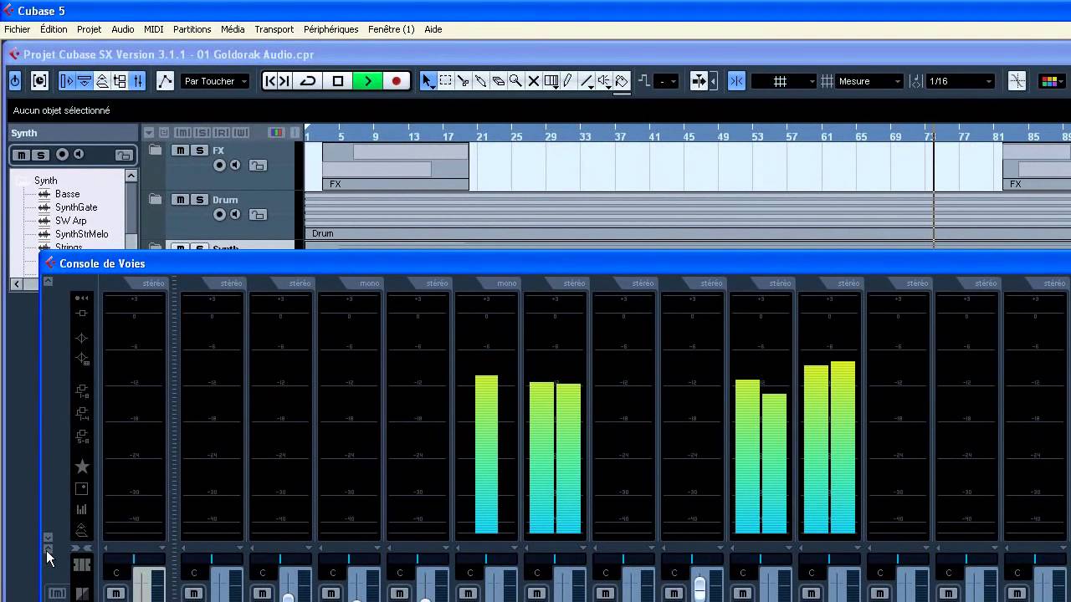Click the Show Info Line toolbar icon
1071x602 pixels.
[x=85, y=81]
